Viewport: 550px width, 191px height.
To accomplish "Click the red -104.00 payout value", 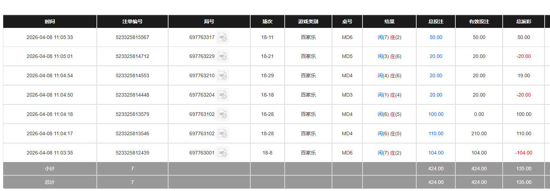I will (x=523, y=153).
